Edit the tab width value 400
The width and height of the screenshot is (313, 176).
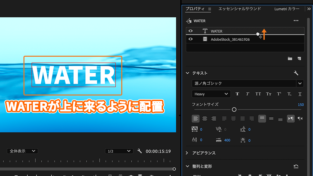pyautogui.click(x=227, y=140)
